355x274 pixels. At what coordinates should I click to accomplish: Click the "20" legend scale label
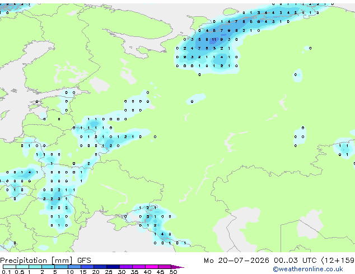click(x=96, y=272)
